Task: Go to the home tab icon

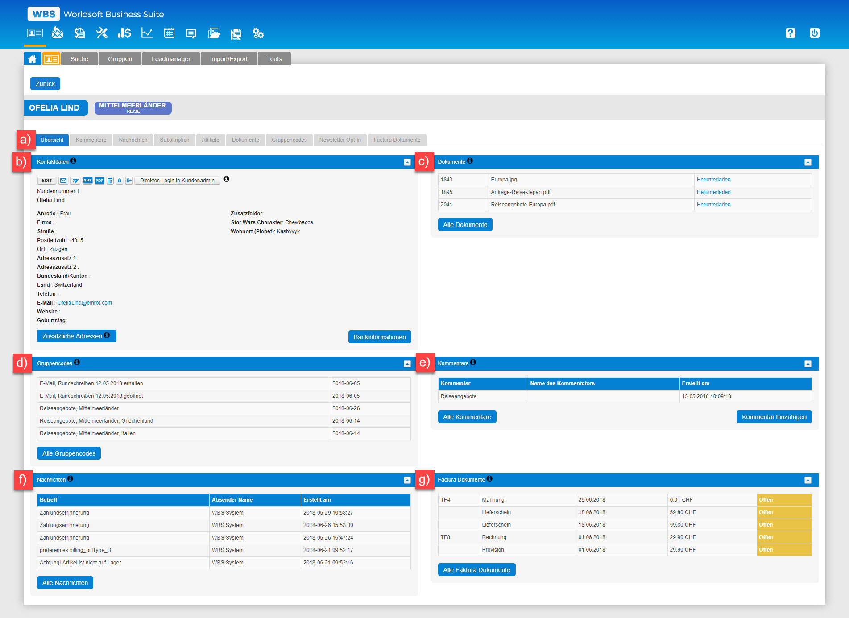Action: pyautogui.click(x=32, y=59)
